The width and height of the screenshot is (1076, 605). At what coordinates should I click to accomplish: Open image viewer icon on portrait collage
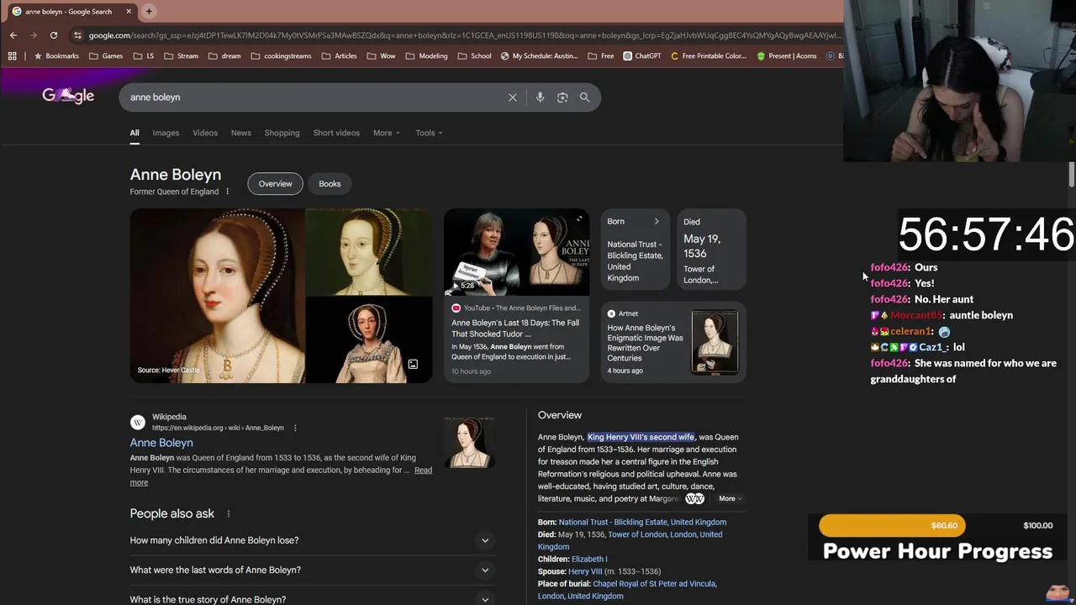[413, 364]
